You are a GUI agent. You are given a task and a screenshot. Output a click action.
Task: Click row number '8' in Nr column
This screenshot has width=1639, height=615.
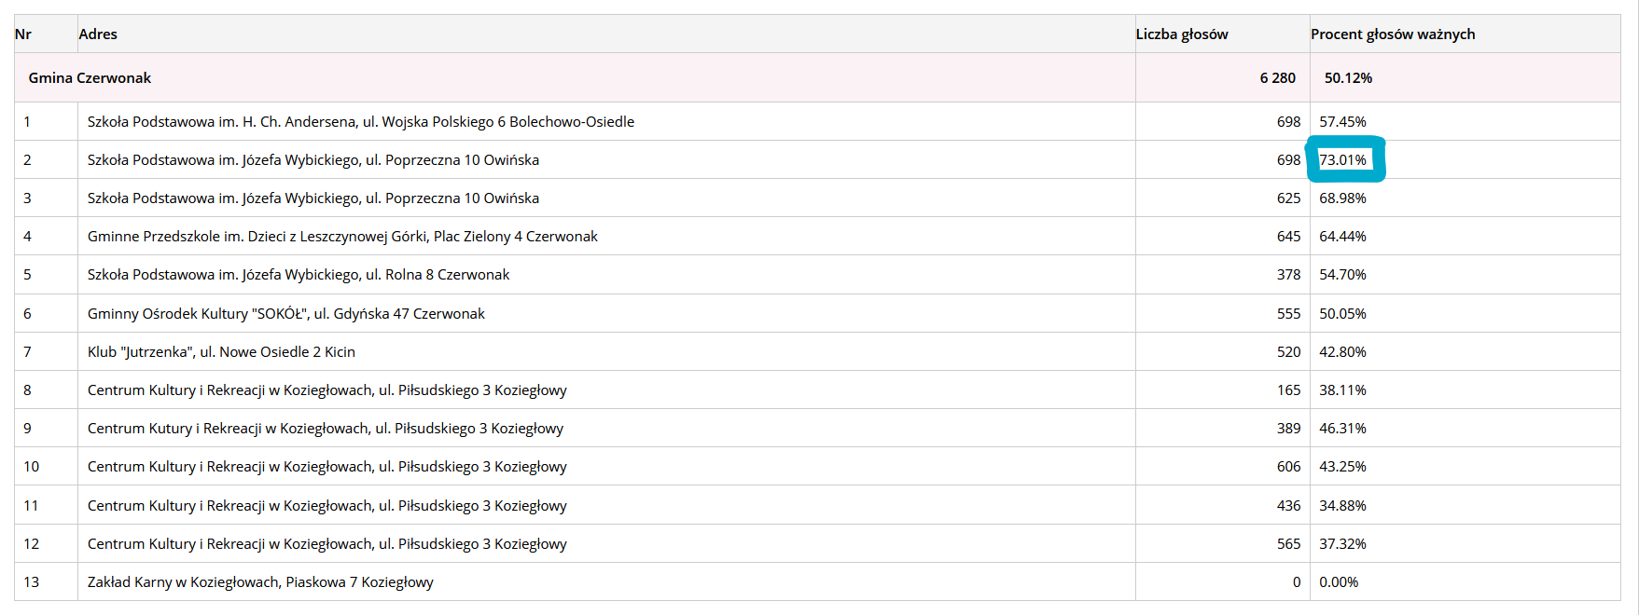point(27,390)
